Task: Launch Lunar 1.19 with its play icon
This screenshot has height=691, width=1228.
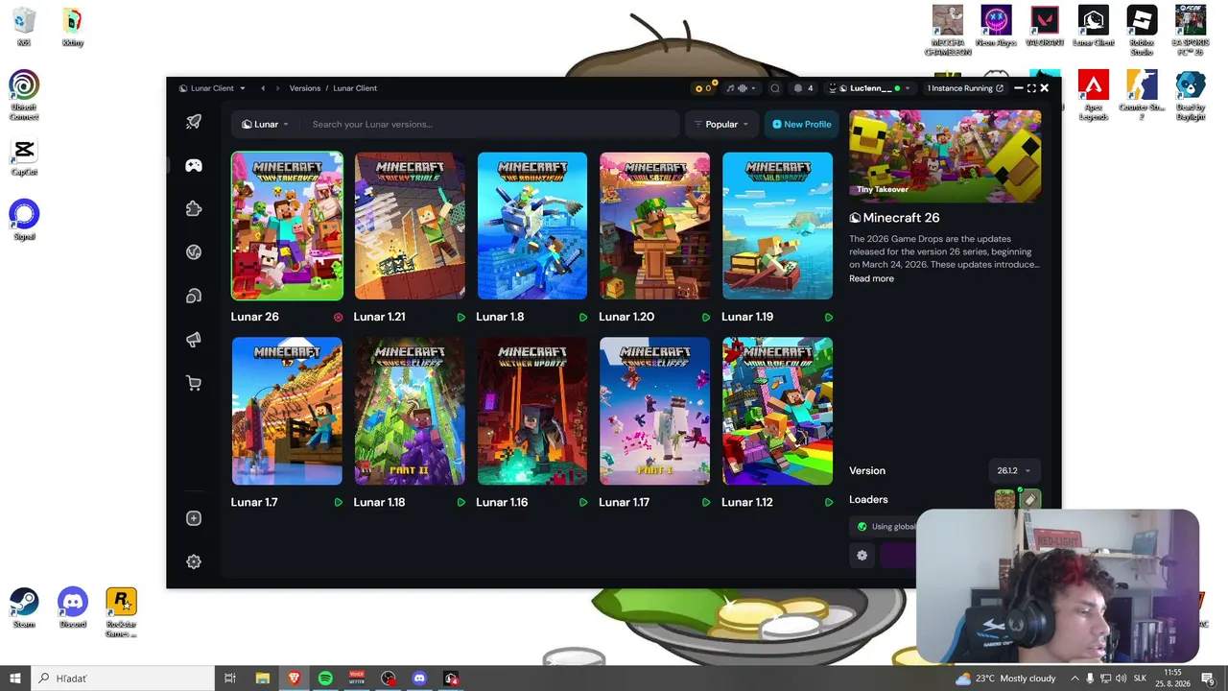Action: (829, 317)
